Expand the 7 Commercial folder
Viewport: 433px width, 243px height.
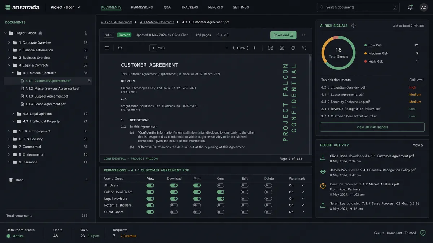(9, 147)
